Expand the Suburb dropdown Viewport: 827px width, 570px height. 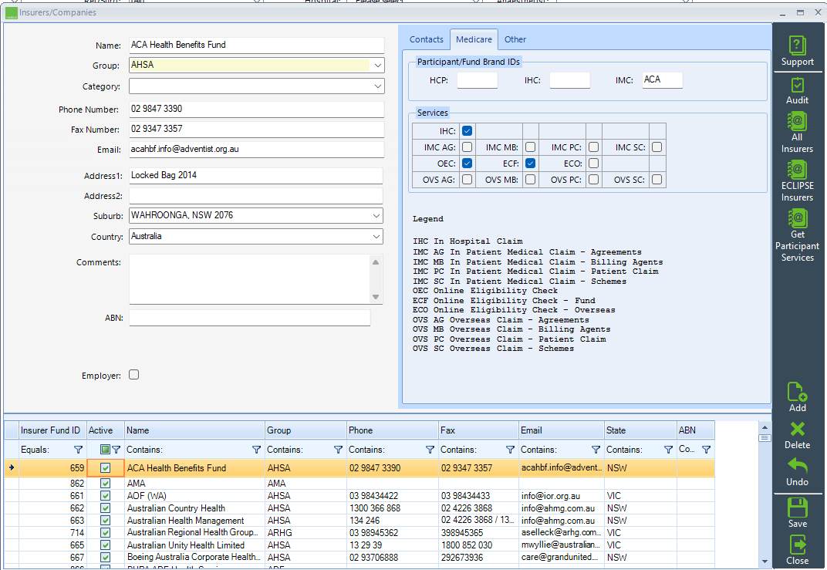pyautogui.click(x=376, y=216)
